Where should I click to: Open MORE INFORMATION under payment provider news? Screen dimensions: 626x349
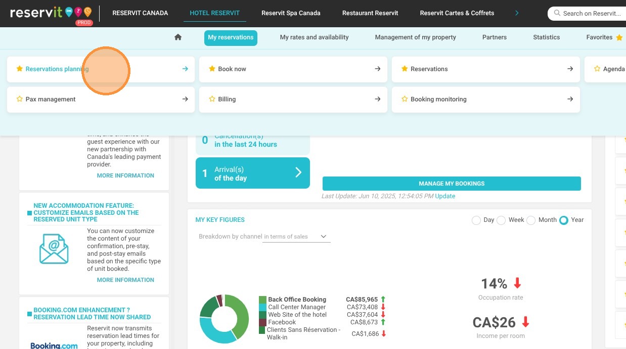pyautogui.click(x=125, y=176)
